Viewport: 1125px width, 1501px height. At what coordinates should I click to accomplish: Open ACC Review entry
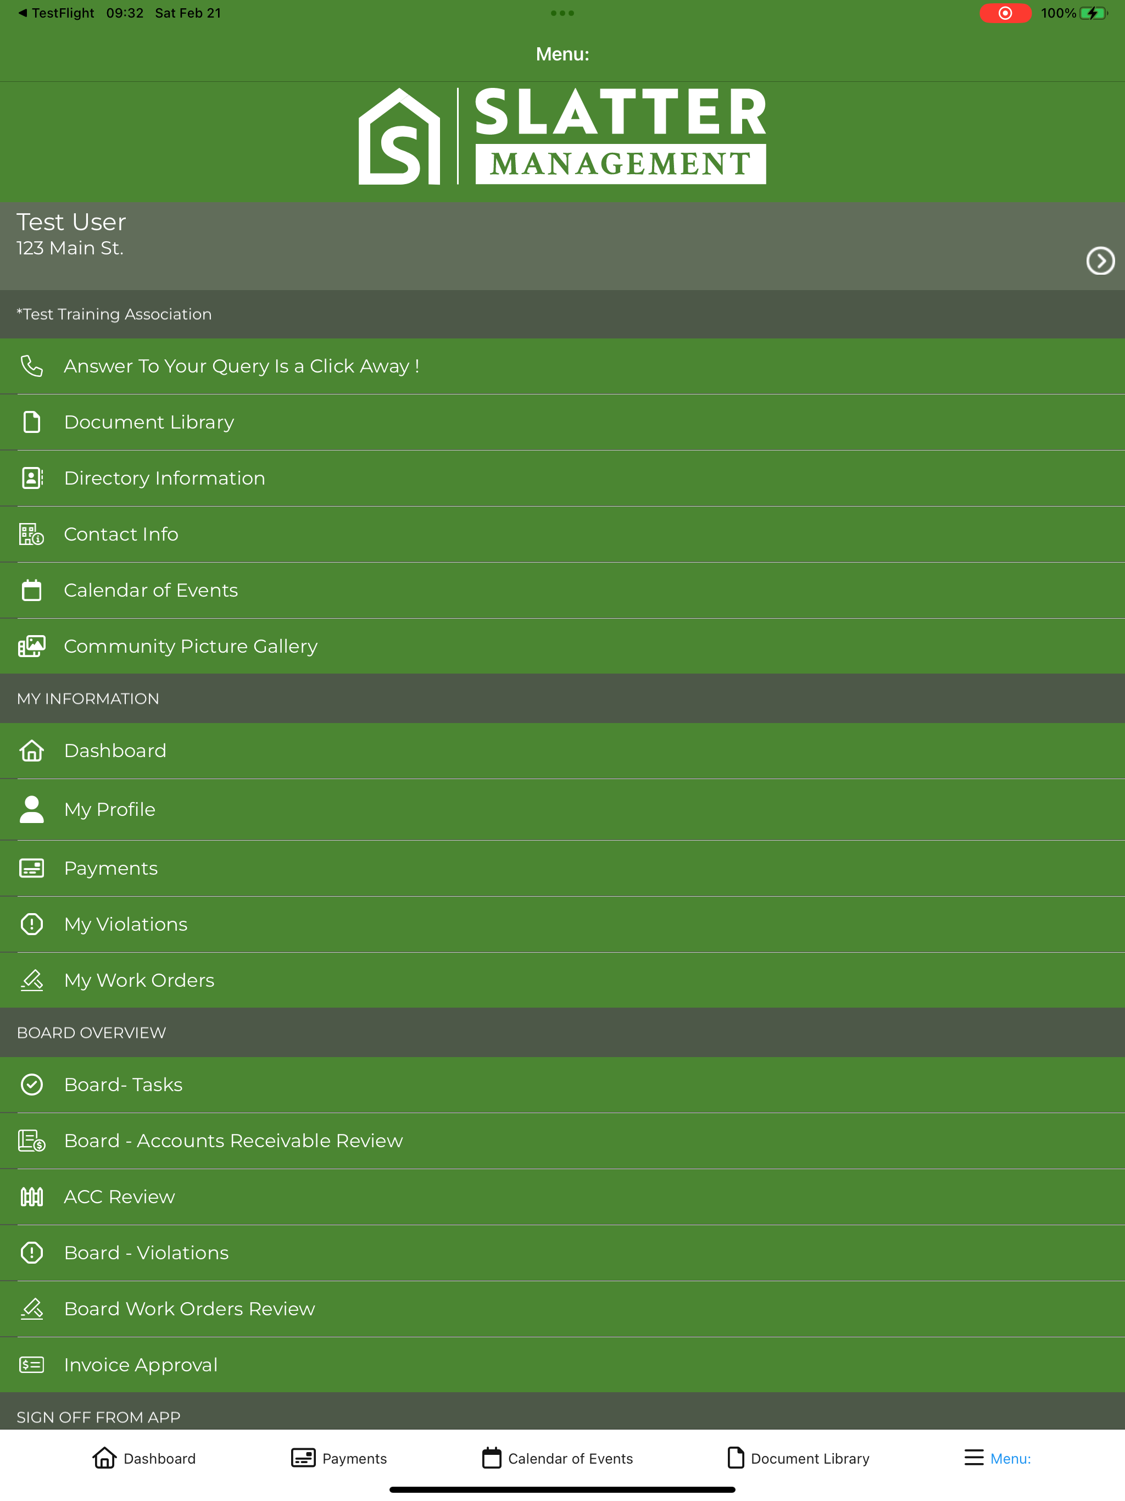click(562, 1197)
